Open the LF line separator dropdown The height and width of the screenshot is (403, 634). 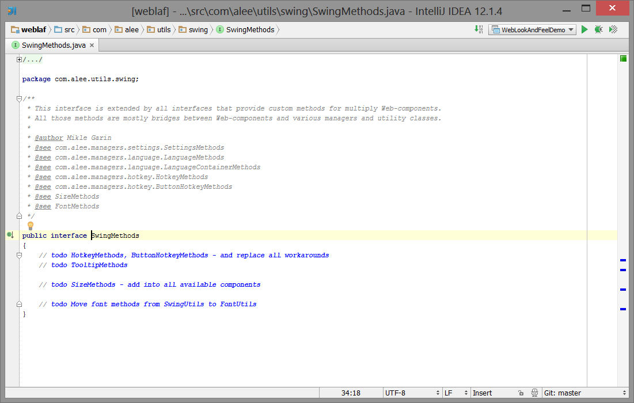(x=455, y=393)
